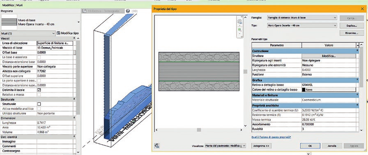Click the black Nero color swatch
Screen dimensions: 368x155
point(304,90)
